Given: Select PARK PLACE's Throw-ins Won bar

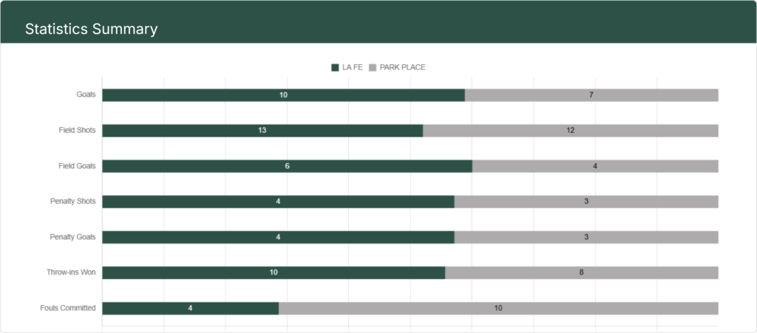Looking at the screenshot, I should click(582, 272).
